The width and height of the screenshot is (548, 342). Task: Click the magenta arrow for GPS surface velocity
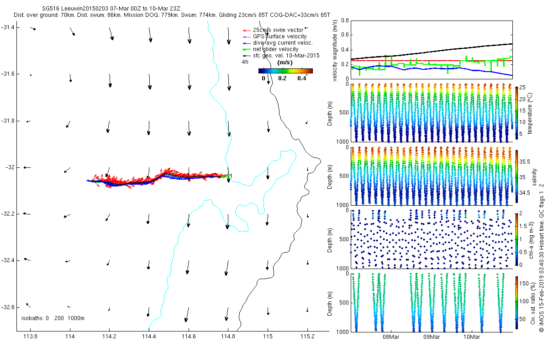[246, 36]
